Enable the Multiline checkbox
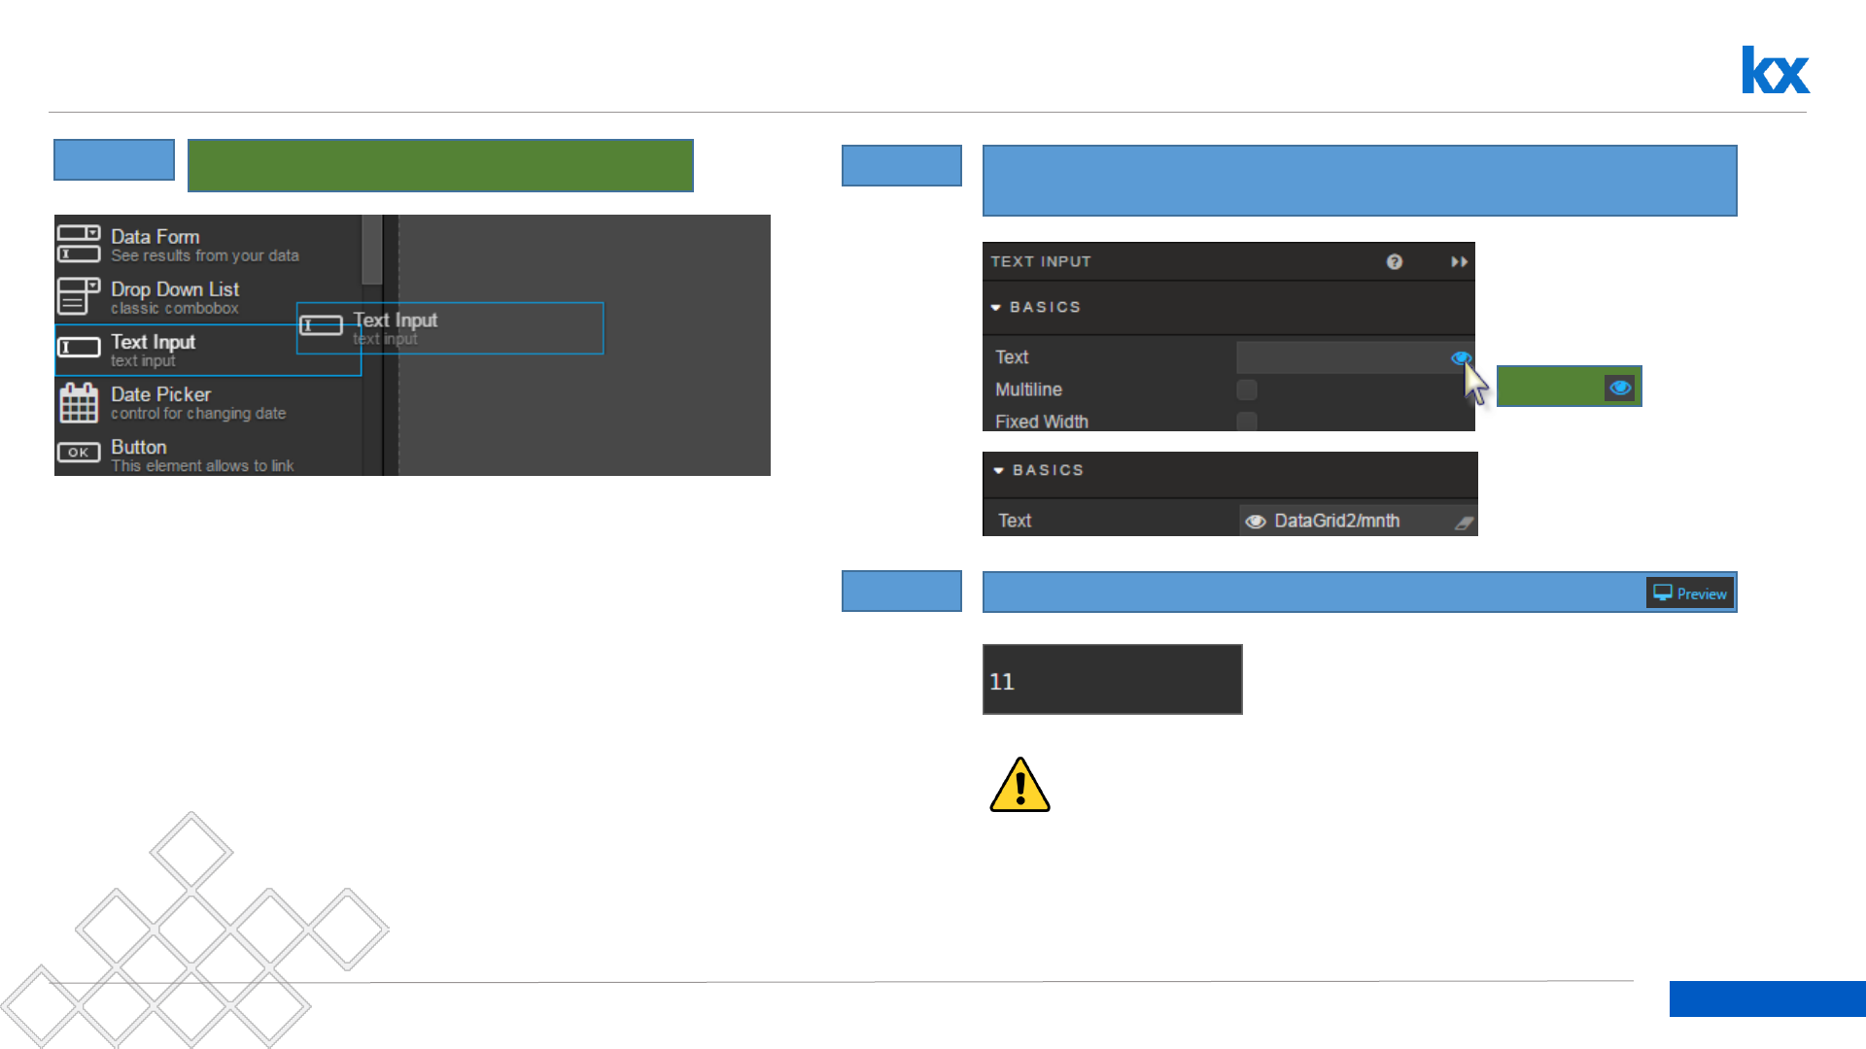The height and width of the screenshot is (1049, 1866). (1247, 389)
